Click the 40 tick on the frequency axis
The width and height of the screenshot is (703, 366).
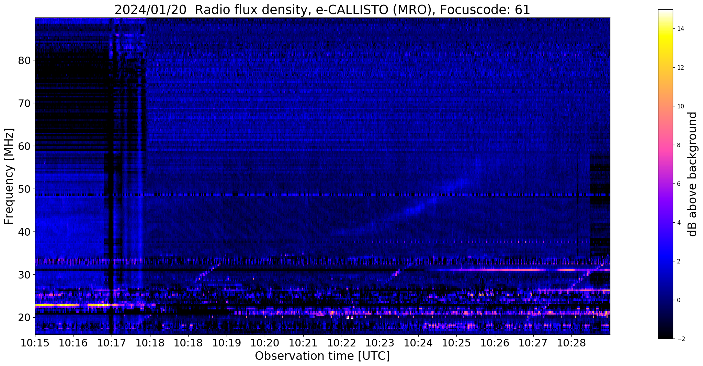pyautogui.click(x=24, y=232)
